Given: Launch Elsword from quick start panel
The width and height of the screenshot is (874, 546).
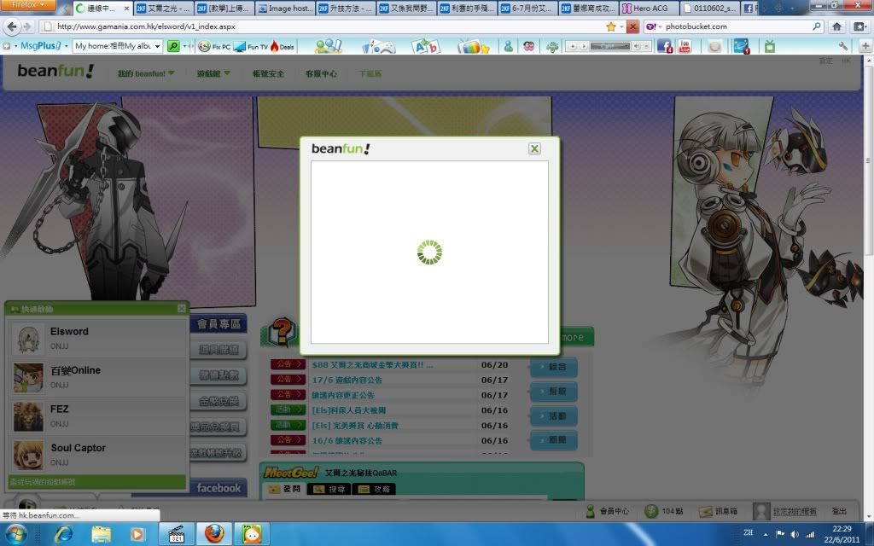Looking at the screenshot, I should point(69,332).
